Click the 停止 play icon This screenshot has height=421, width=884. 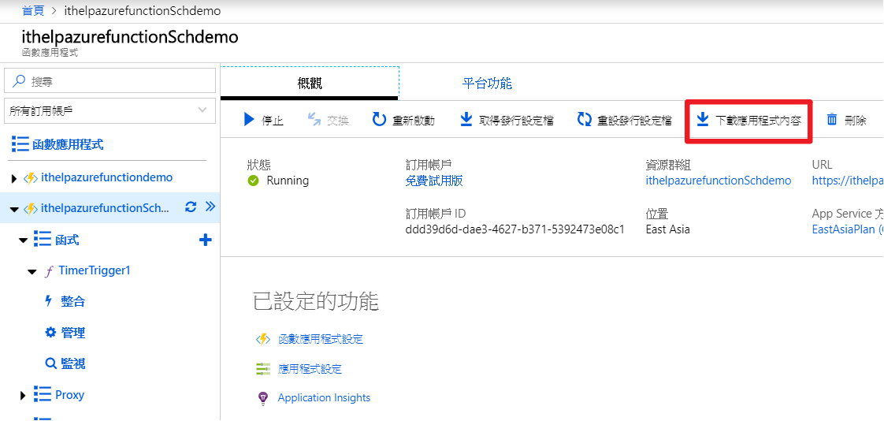[x=249, y=120]
